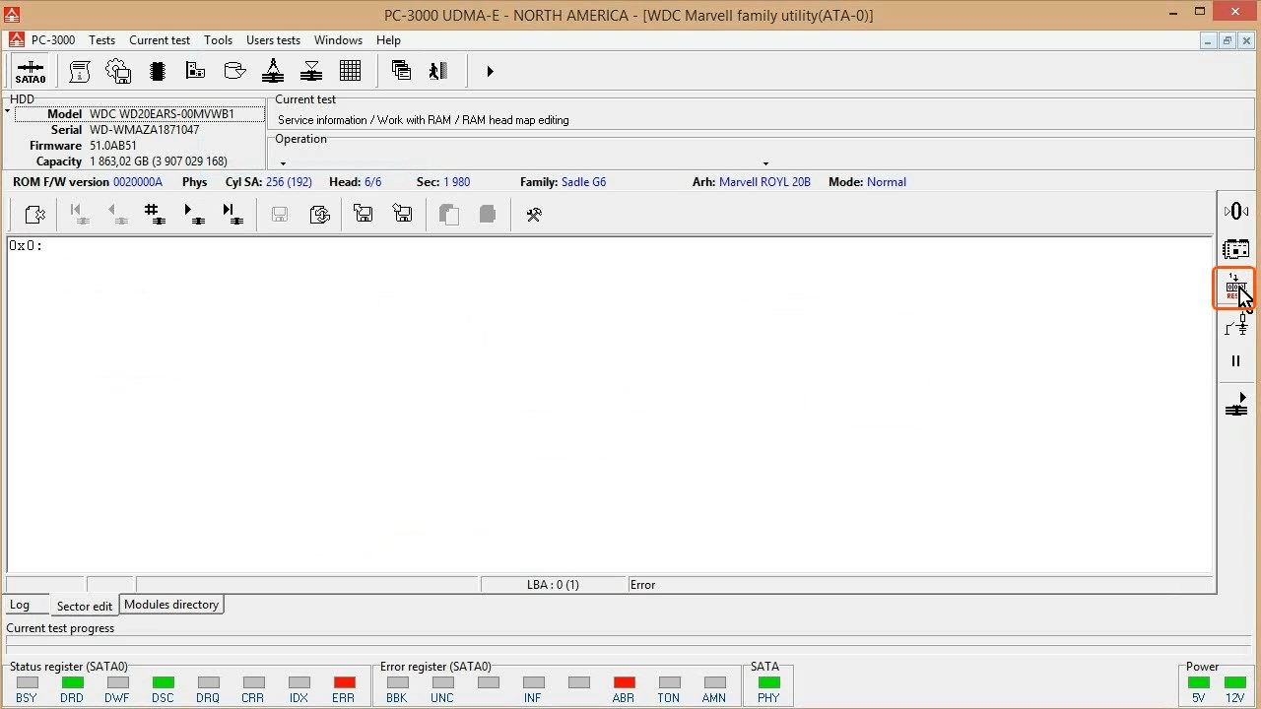Click the go-to-sector-number hash icon

155,214
